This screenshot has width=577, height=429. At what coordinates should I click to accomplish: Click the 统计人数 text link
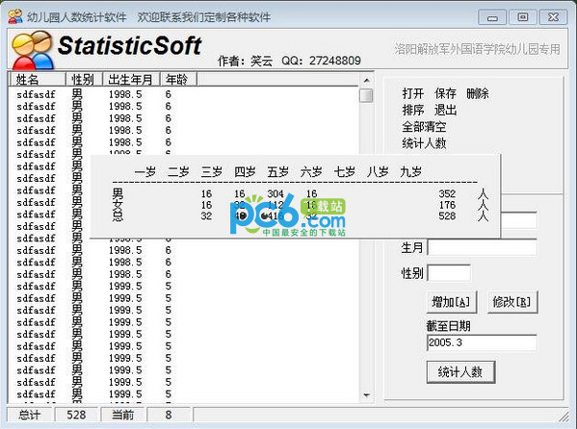click(x=424, y=142)
